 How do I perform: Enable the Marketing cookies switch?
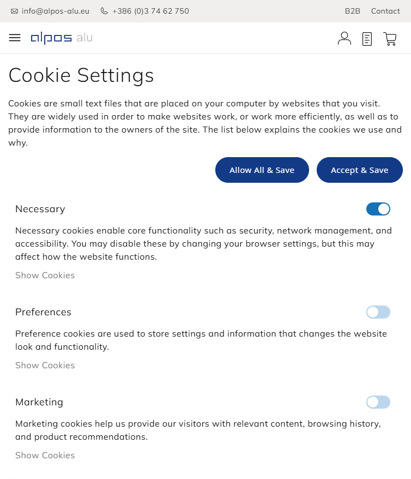pos(378,402)
